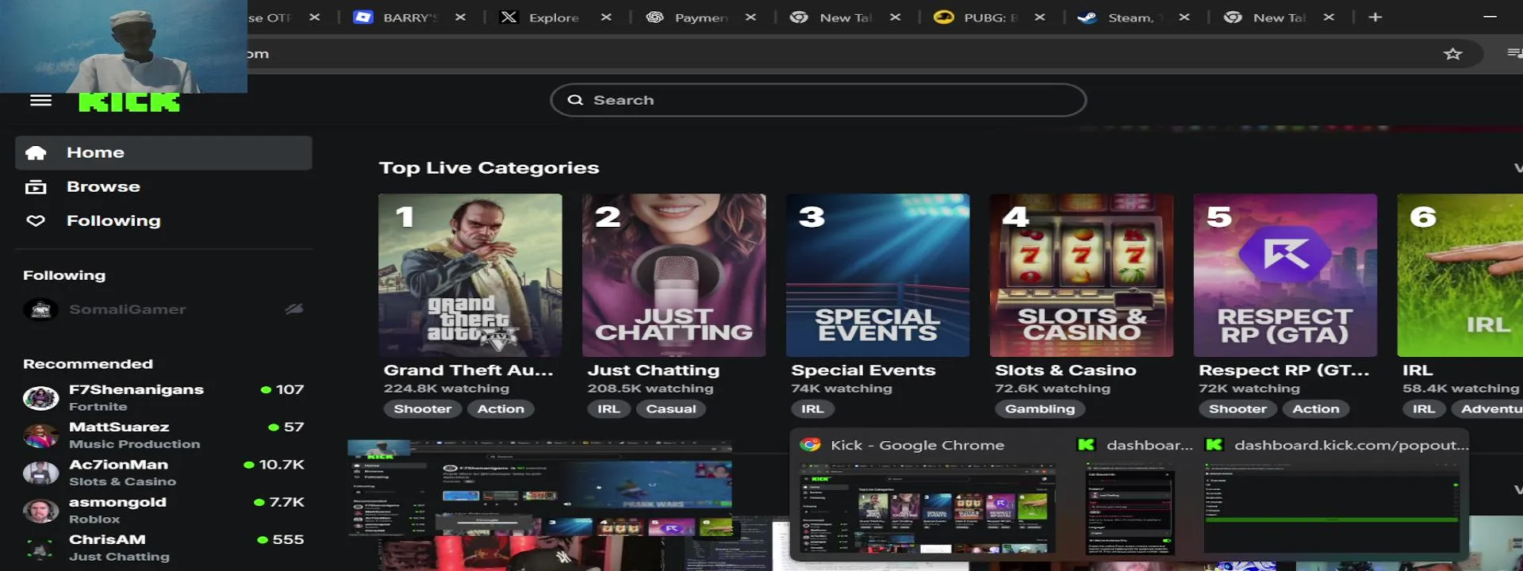Open Grand Theft Auto category thumbnail

coord(470,275)
